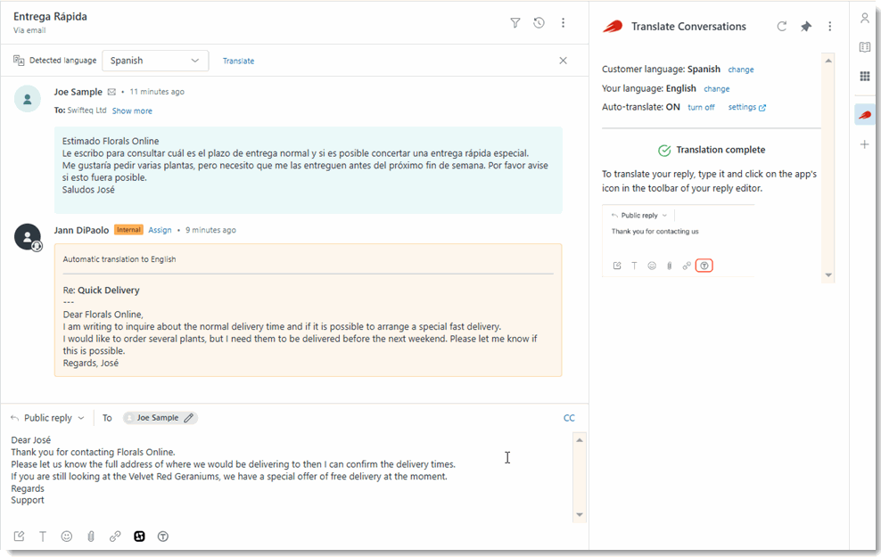Click Show more recipients link

pyautogui.click(x=132, y=111)
